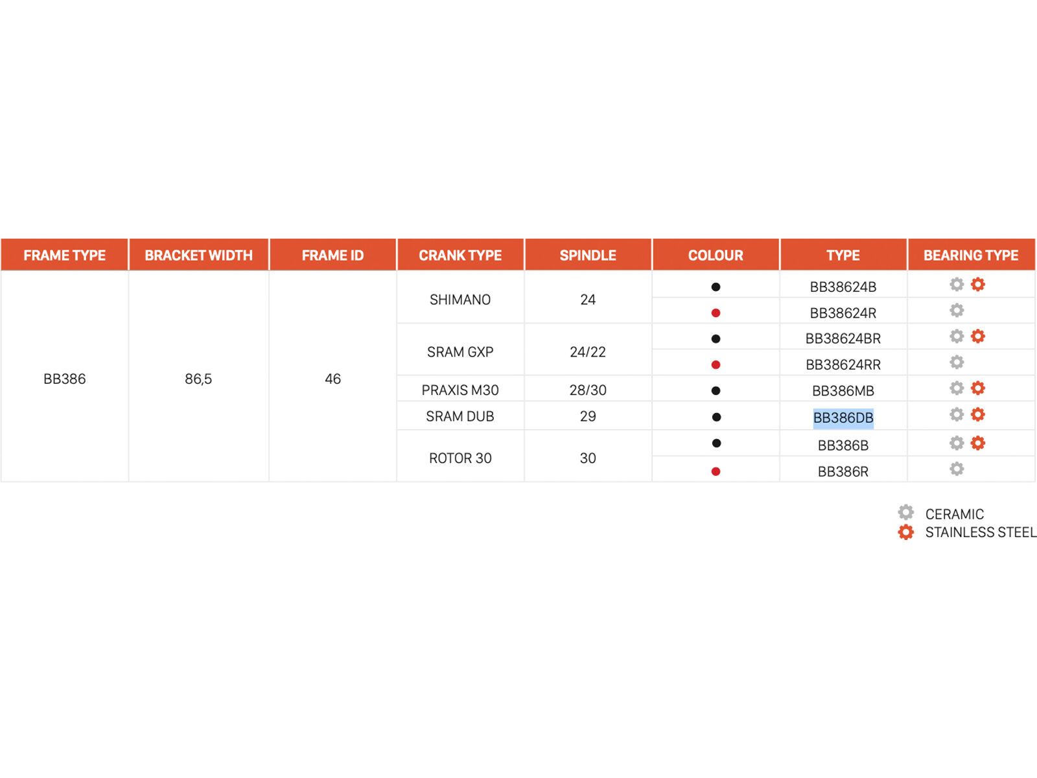The image size is (1037, 778).
Task: Click the CRANK TYPE column header
Action: (460, 255)
